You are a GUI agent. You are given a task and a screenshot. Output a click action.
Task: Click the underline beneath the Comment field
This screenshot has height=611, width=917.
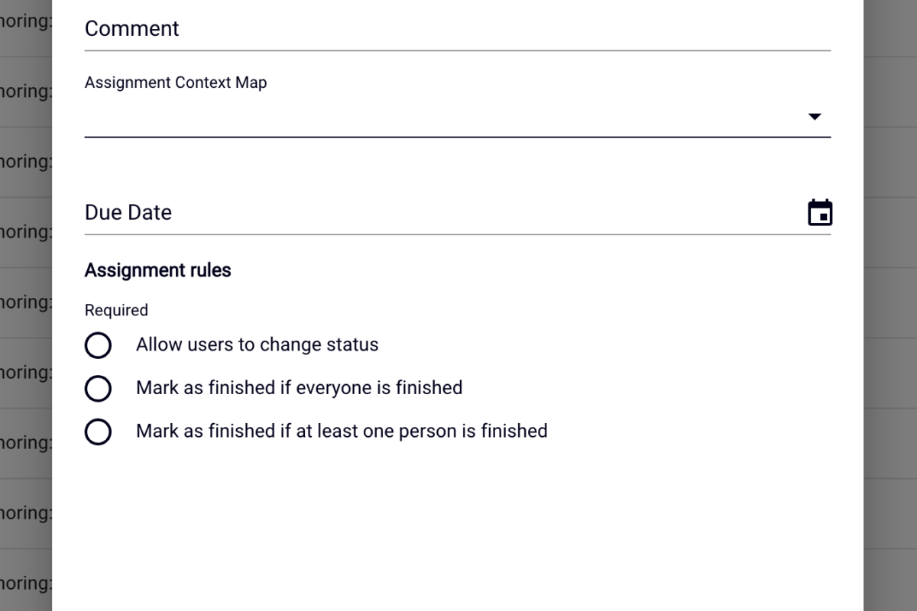tap(458, 50)
